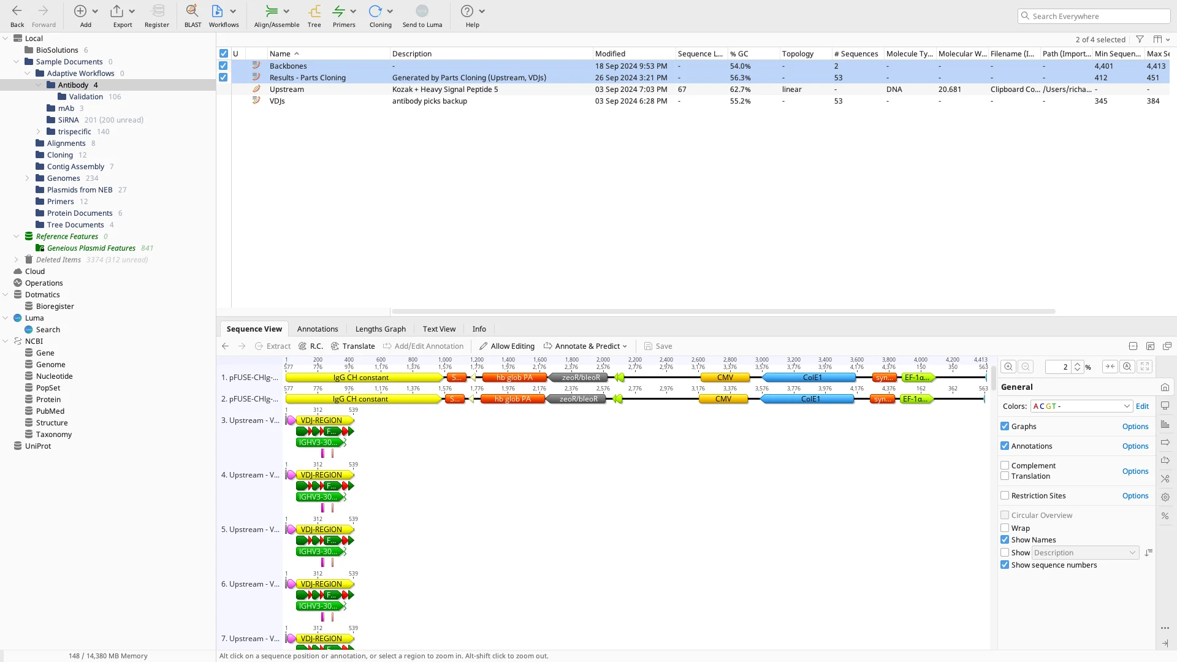The width and height of the screenshot is (1177, 662).
Task: Click the Edit colors link
Action: point(1142,406)
